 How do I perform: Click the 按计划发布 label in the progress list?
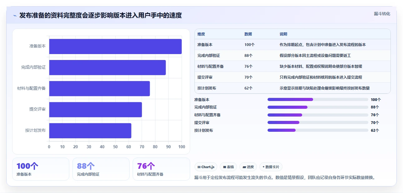pyautogui.click(x=204, y=131)
